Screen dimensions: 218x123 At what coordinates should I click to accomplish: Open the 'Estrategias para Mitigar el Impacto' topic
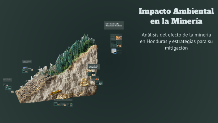point(63,100)
